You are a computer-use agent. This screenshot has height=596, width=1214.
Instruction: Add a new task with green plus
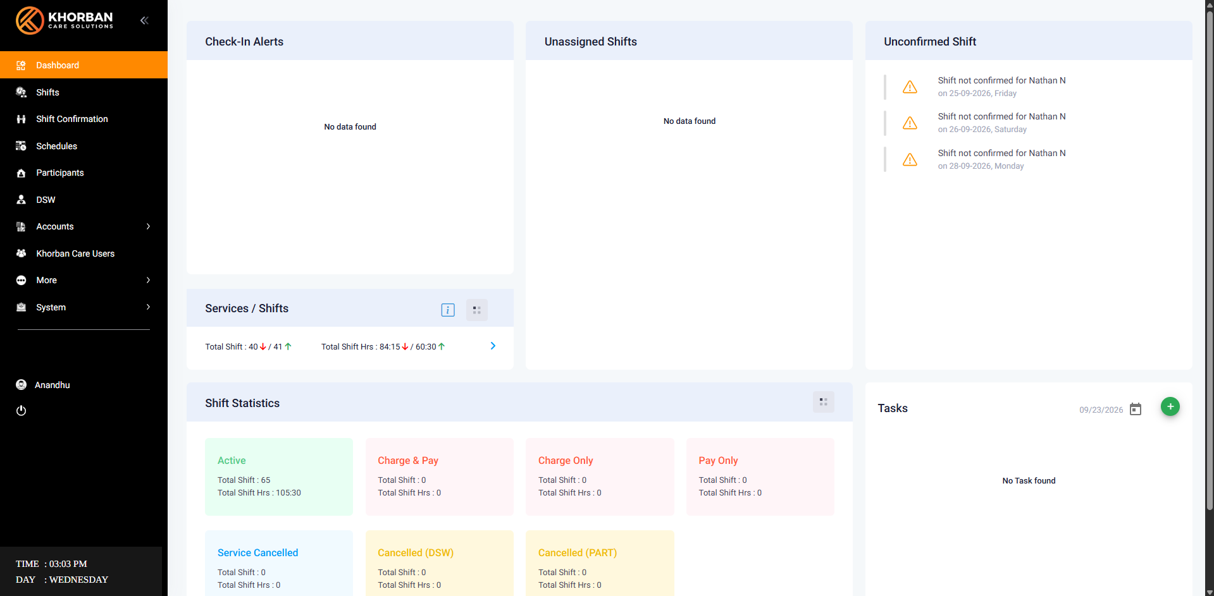(x=1170, y=406)
